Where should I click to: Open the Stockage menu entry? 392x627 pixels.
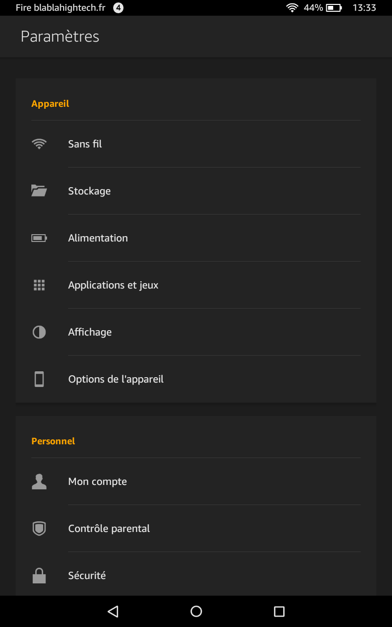click(x=89, y=191)
